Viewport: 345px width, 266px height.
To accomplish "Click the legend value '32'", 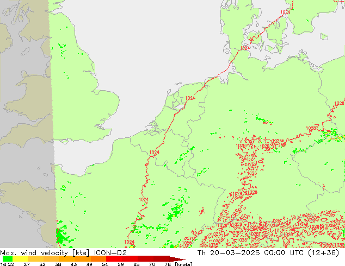I will 42,264.
